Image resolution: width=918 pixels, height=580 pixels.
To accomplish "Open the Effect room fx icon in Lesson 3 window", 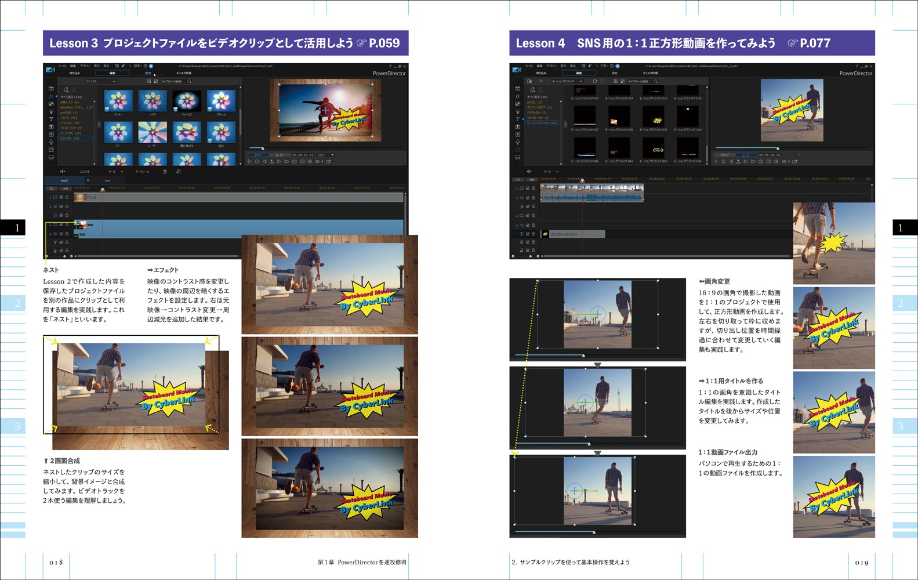I will click(51, 96).
